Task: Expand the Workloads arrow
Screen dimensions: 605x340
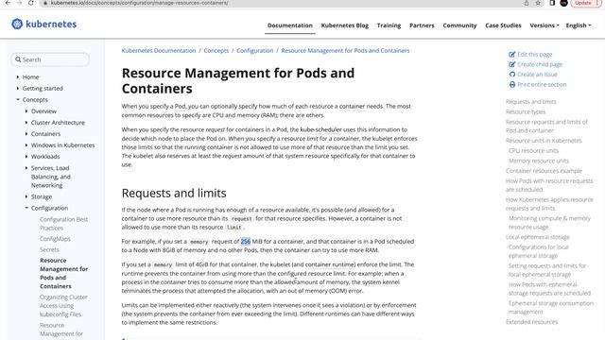Action: pos(26,157)
